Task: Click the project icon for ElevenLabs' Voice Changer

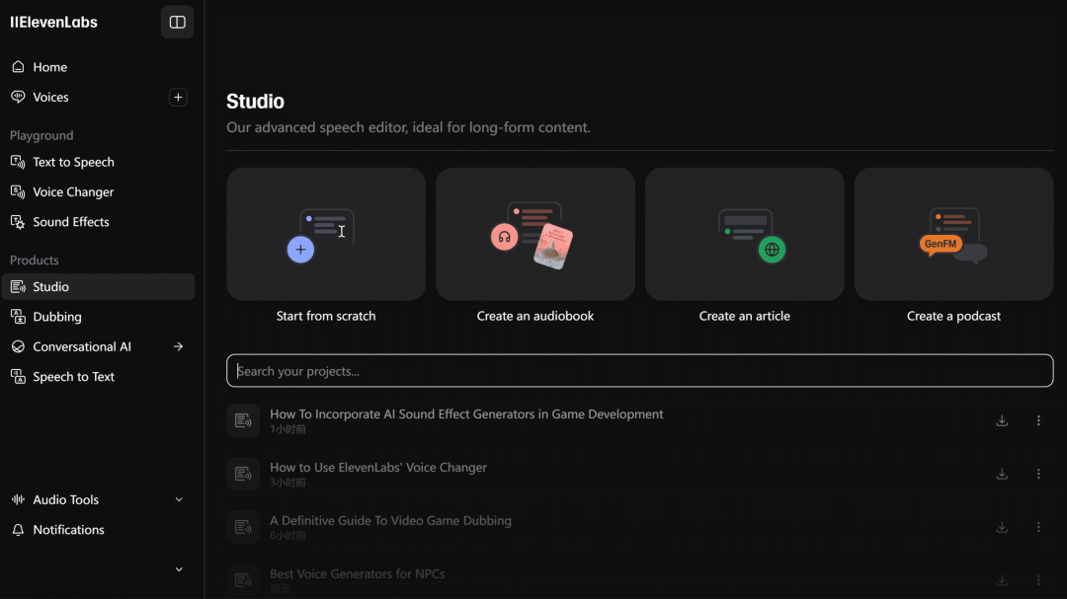Action: [243, 474]
